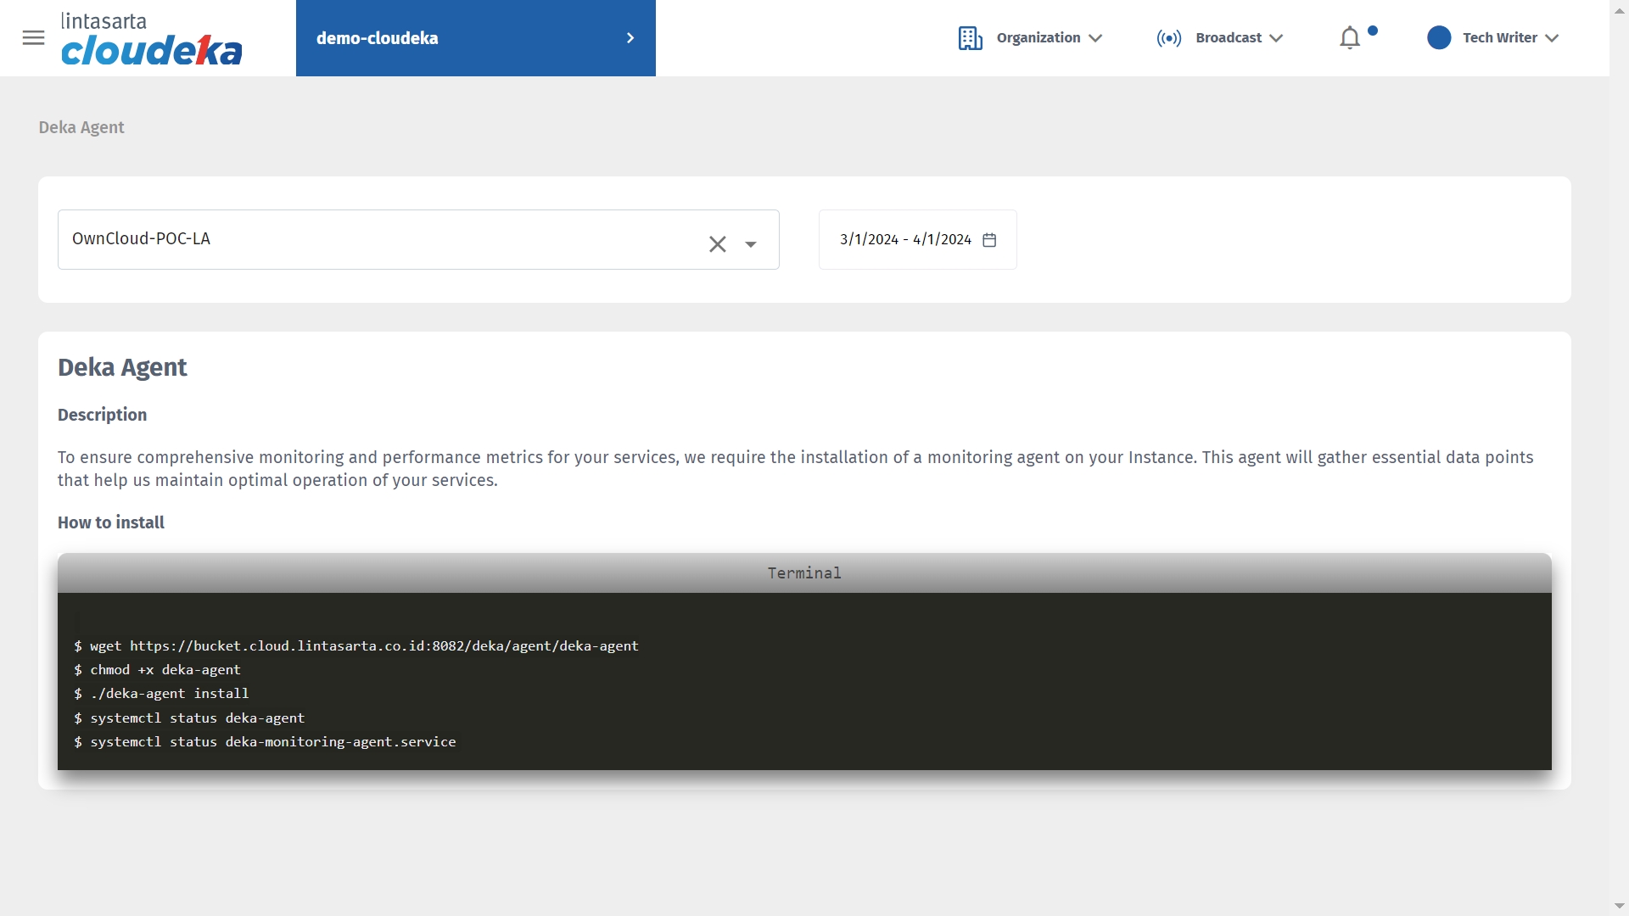Click the Lintasarta Cloudeka logo
1629x916 pixels.
[151, 39]
